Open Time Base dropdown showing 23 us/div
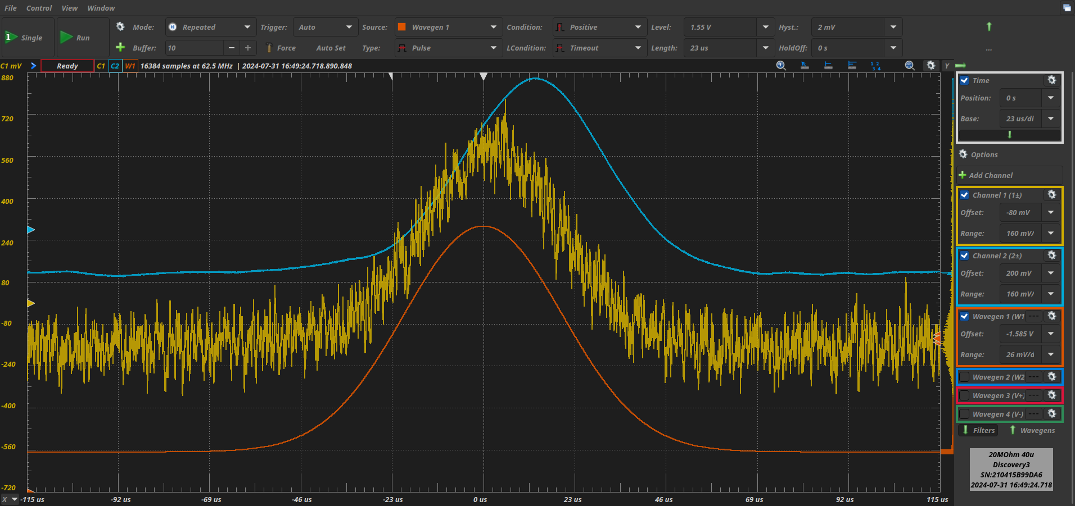1075x506 pixels. [x=1030, y=118]
